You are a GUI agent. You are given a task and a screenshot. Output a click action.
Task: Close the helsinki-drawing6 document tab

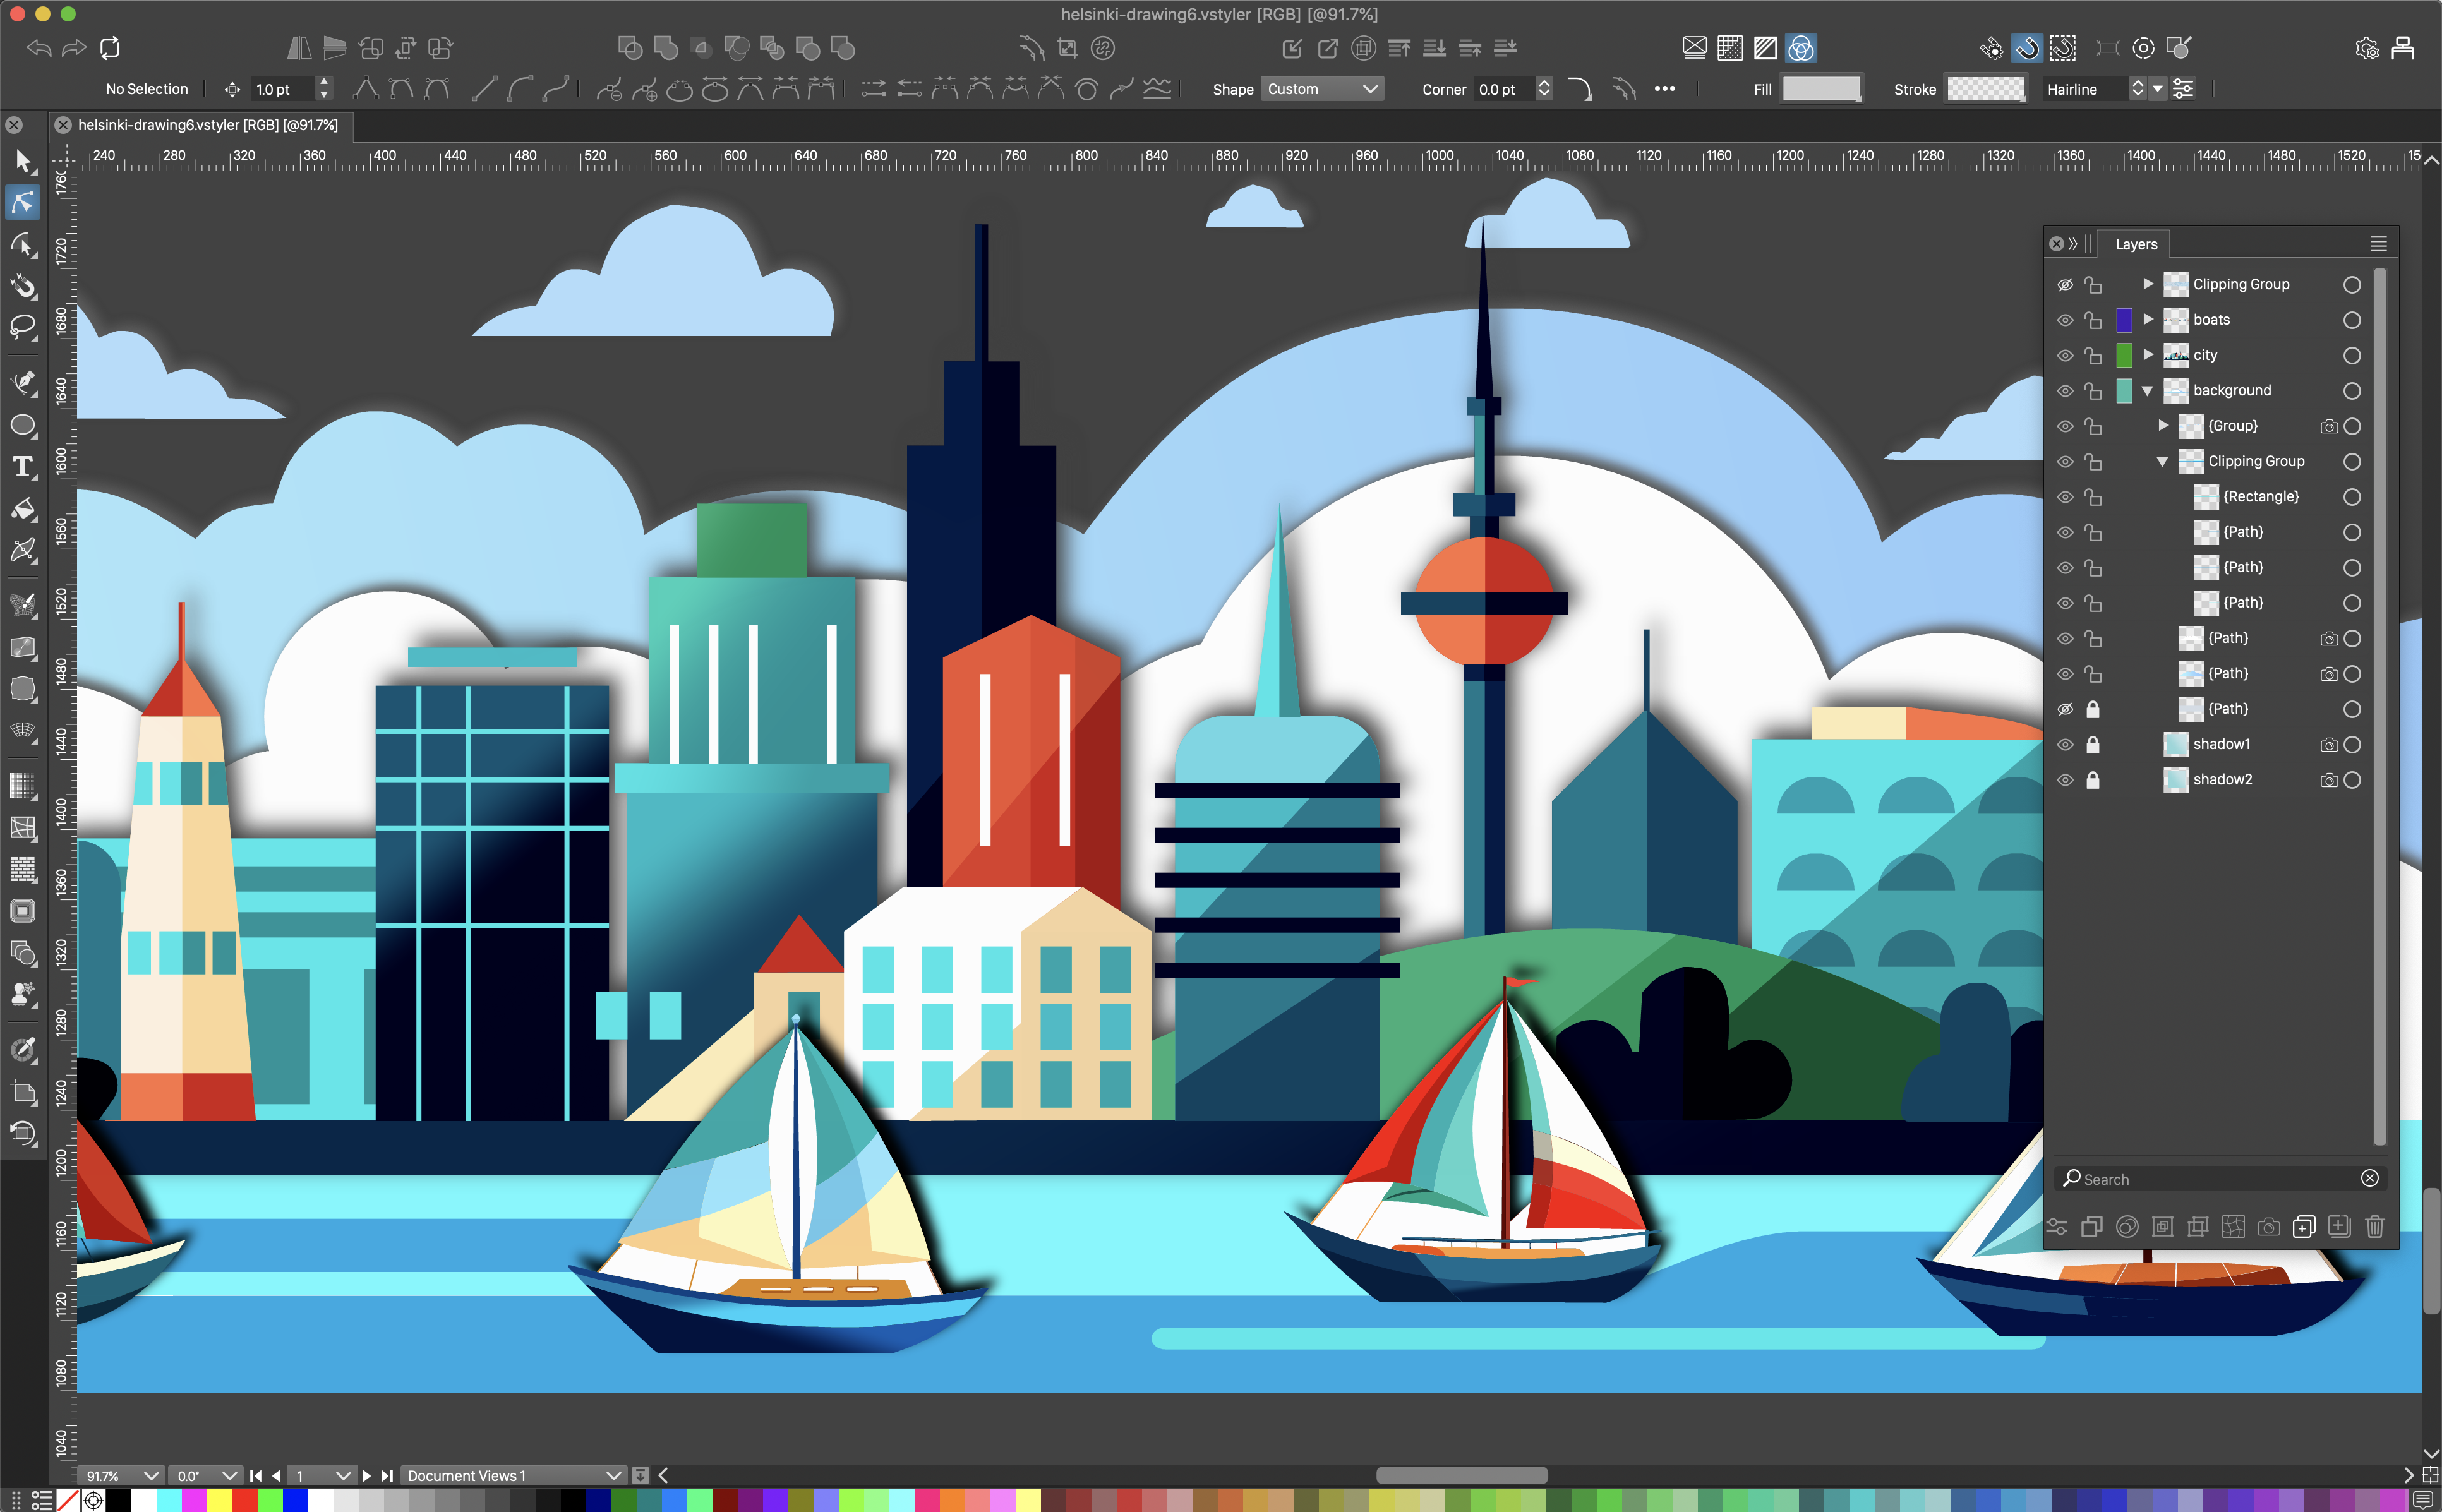(x=62, y=125)
